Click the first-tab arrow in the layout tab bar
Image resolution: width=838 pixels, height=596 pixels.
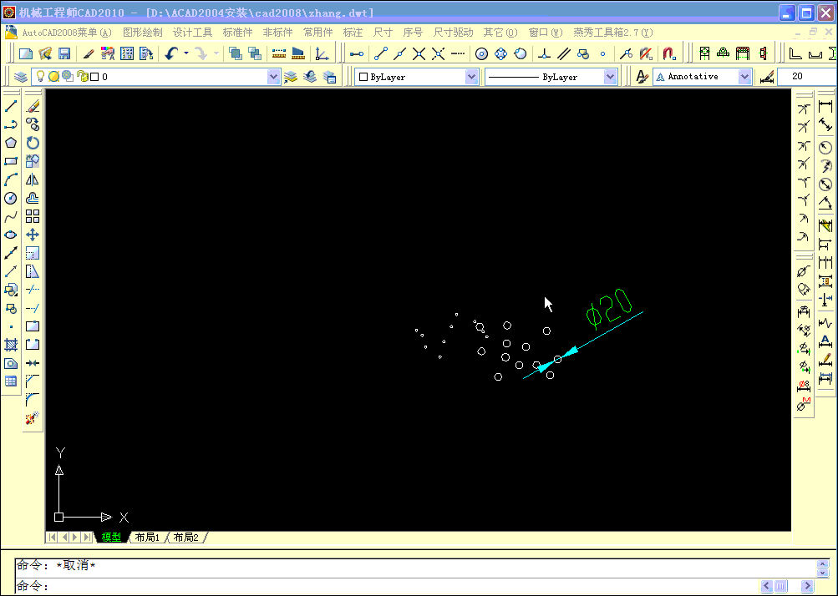point(52,538)
